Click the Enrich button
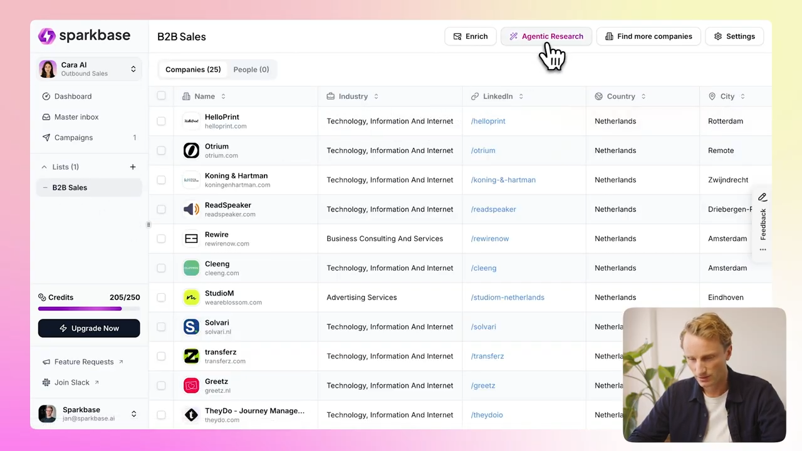 (x=471, y=36)
